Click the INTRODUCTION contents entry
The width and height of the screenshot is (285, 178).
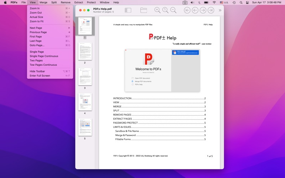(x=159, y=99)
